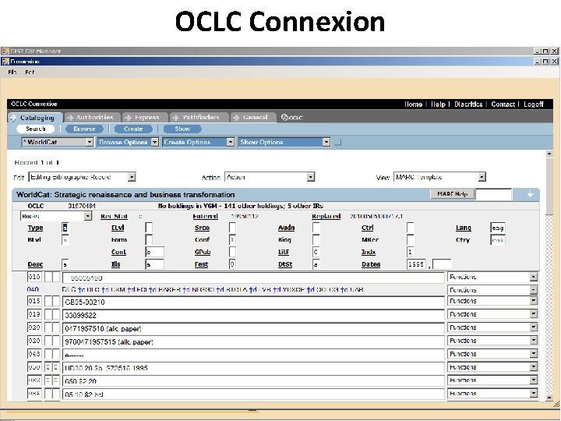Open the MARC Template view dropdown
This screenshot has width=561, height=421.
tap(439, 177)
